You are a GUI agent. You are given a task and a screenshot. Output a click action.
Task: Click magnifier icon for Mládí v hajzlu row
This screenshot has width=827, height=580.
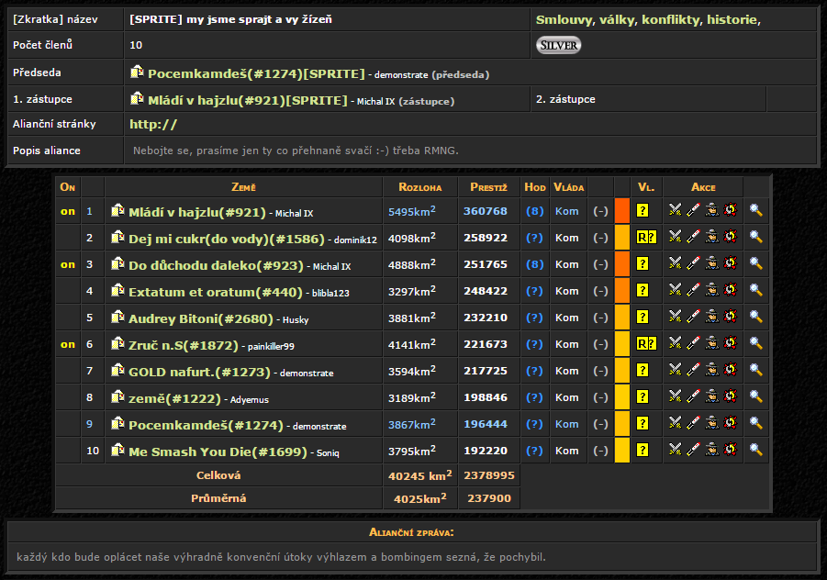click(755, 210)
